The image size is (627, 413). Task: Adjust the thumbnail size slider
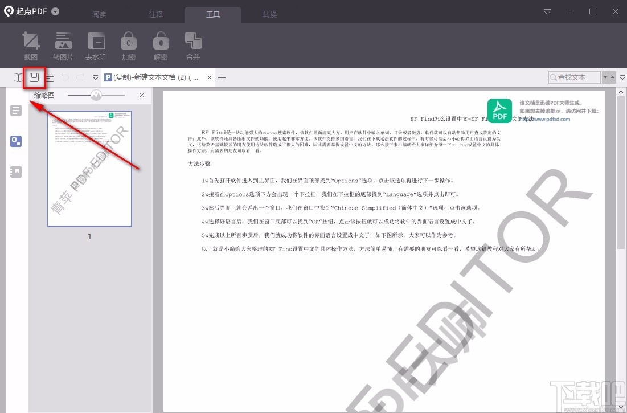pos(96,95)
